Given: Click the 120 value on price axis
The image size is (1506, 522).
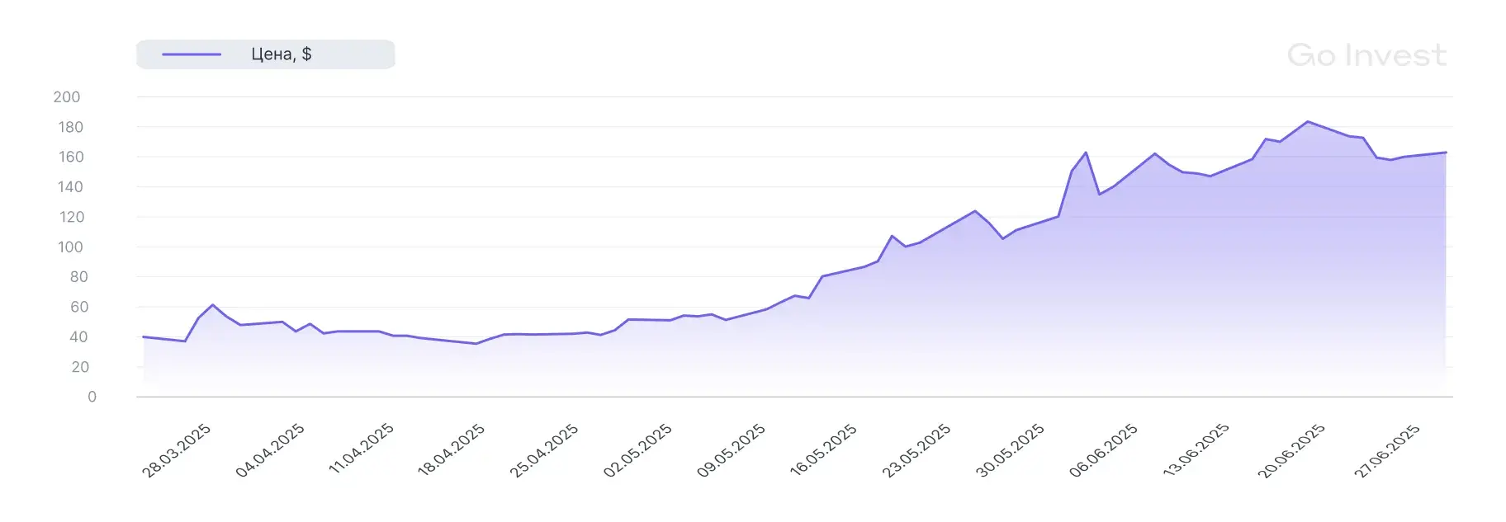Looking at the screenshot, I should 72,217.
